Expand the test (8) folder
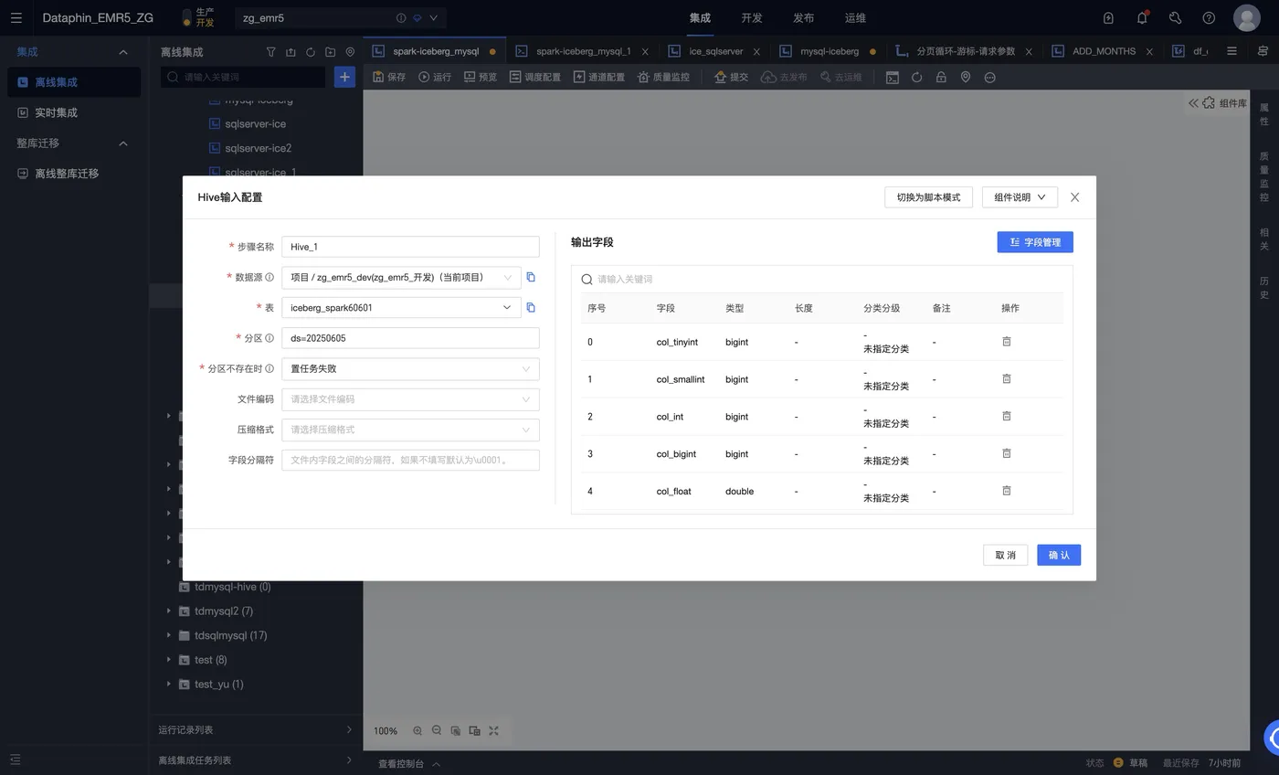Screen dimensions: 1279x775 [169, 659]
